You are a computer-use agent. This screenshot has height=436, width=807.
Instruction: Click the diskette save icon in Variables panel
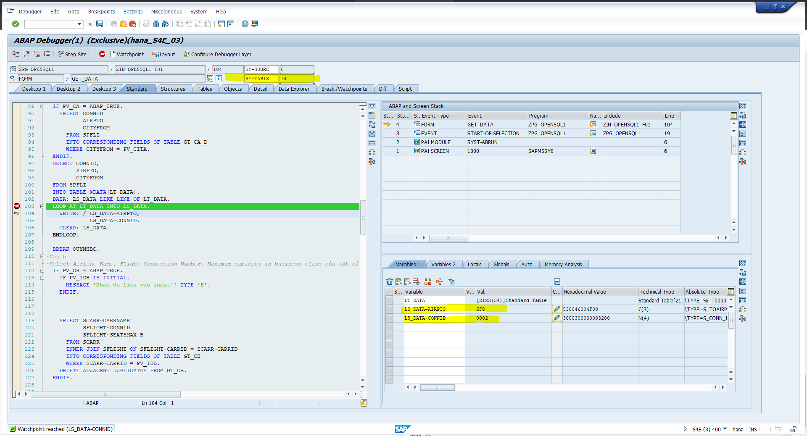pyautogui.click(x=557, y=281)
